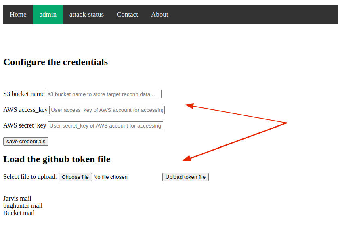Click the bughunter mail text
Image resolution: width=338 pixels, height=251 pixels.
coord(23,205)
